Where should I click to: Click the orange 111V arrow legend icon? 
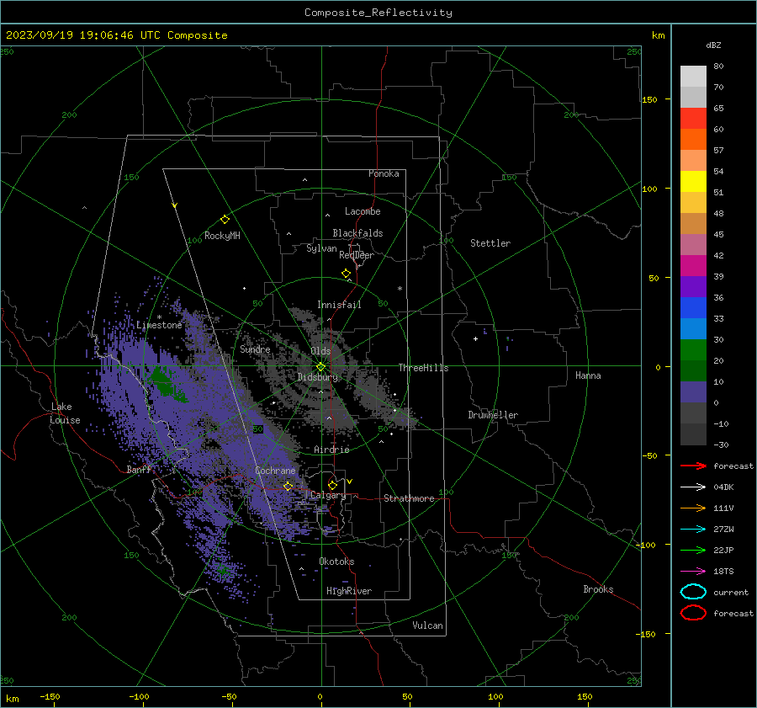tap(693, 508)
